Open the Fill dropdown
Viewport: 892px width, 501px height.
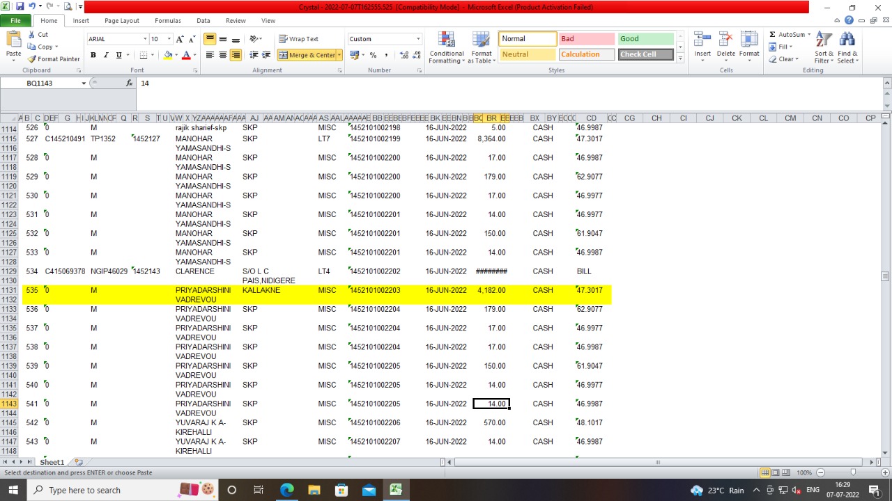781,47
